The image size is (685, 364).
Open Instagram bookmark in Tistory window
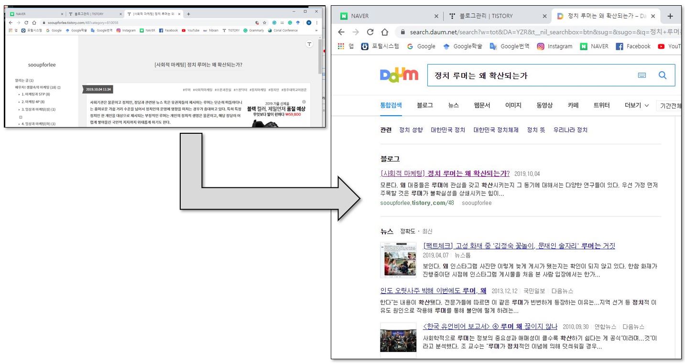click(126, 30)
